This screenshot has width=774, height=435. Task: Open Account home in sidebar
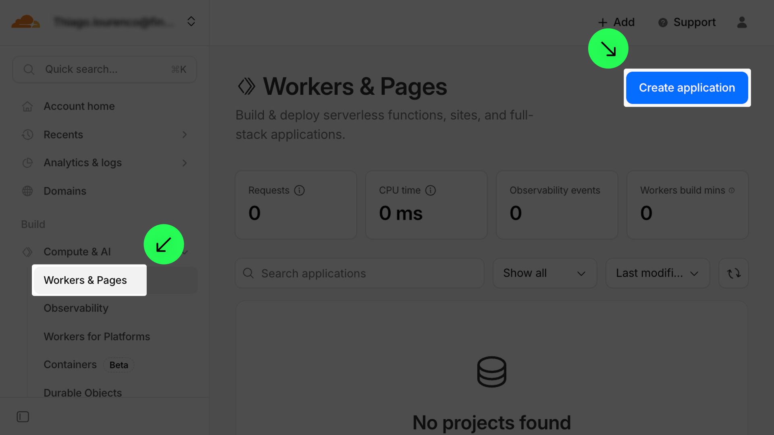point(79,106)
